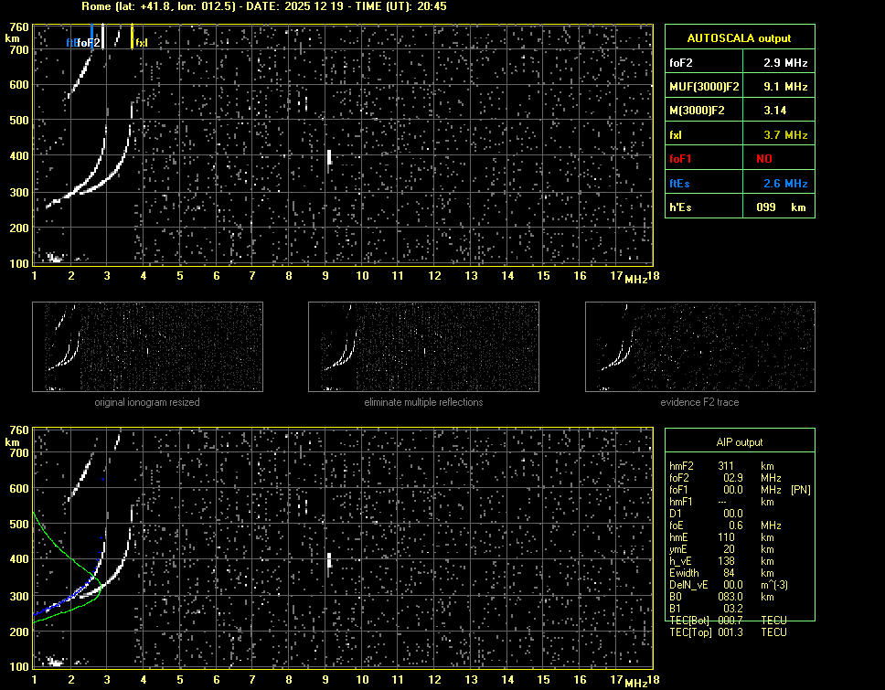Click the AIP output header
885x690 pixels.
739,442
